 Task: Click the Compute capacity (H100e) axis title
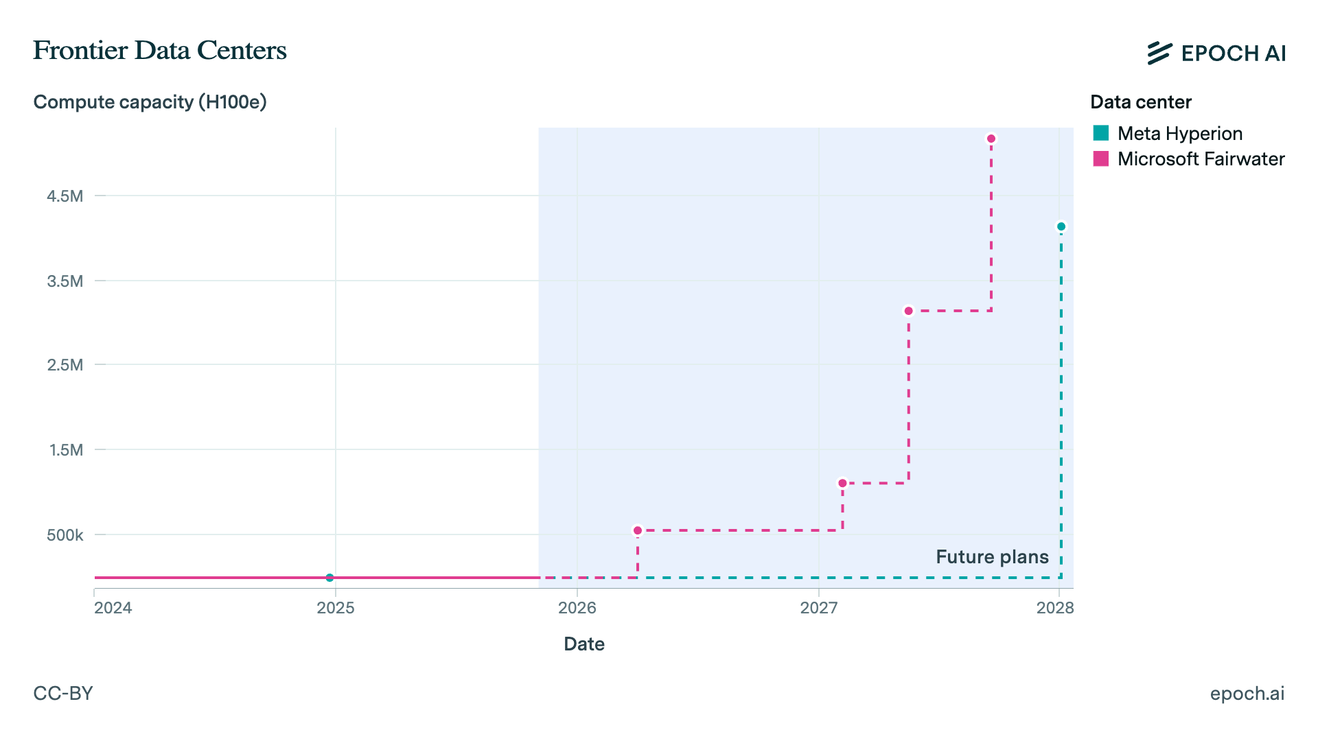[150, 102]
